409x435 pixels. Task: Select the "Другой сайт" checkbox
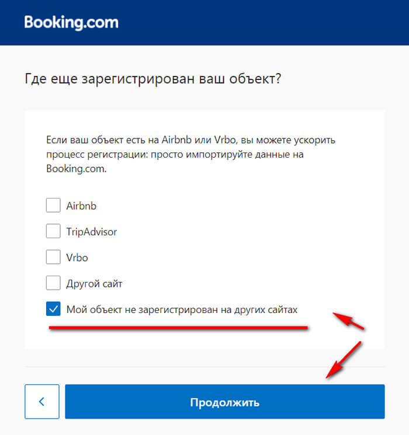pyautogui.click(x=53, y=283)
